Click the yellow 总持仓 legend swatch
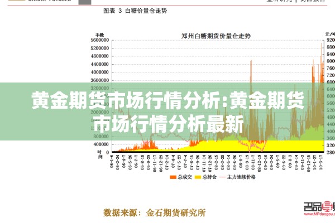 tap(198, 177)
